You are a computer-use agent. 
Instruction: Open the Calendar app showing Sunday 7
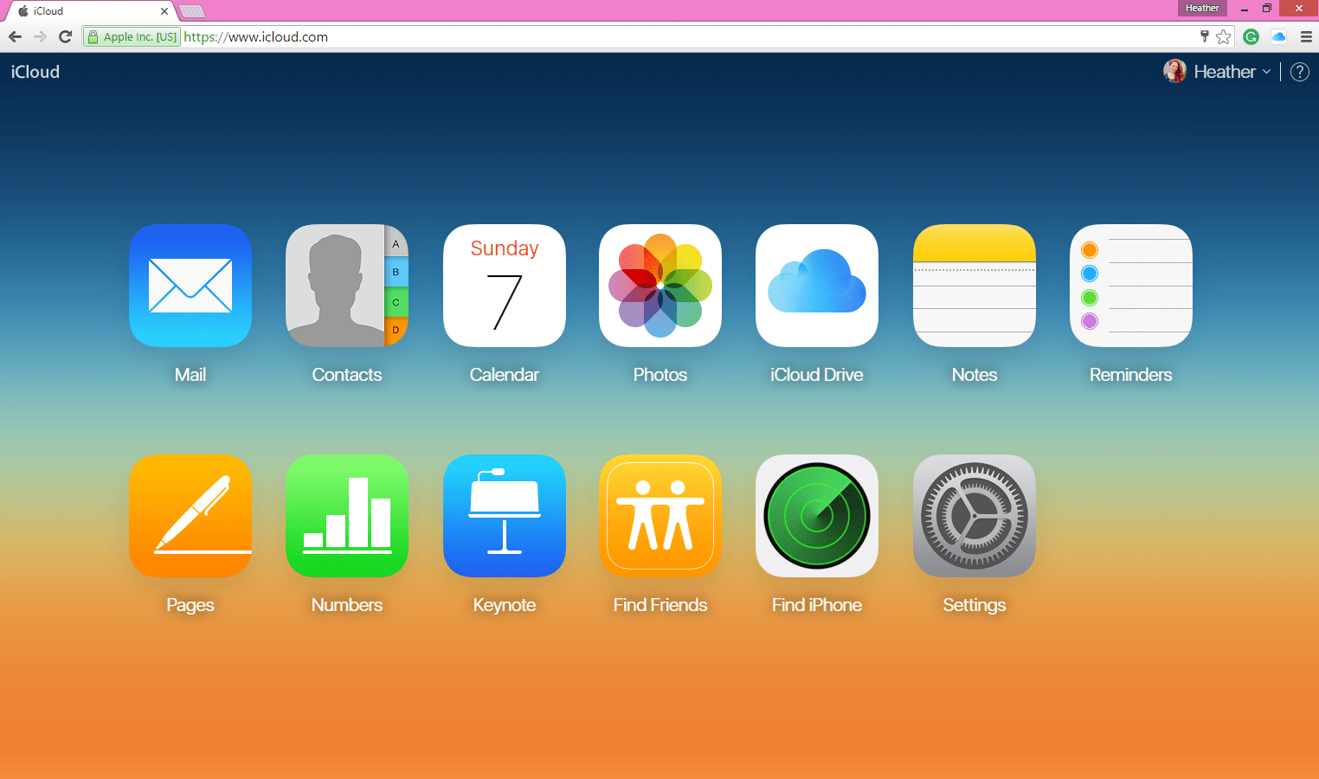click(x=505, y=286)
